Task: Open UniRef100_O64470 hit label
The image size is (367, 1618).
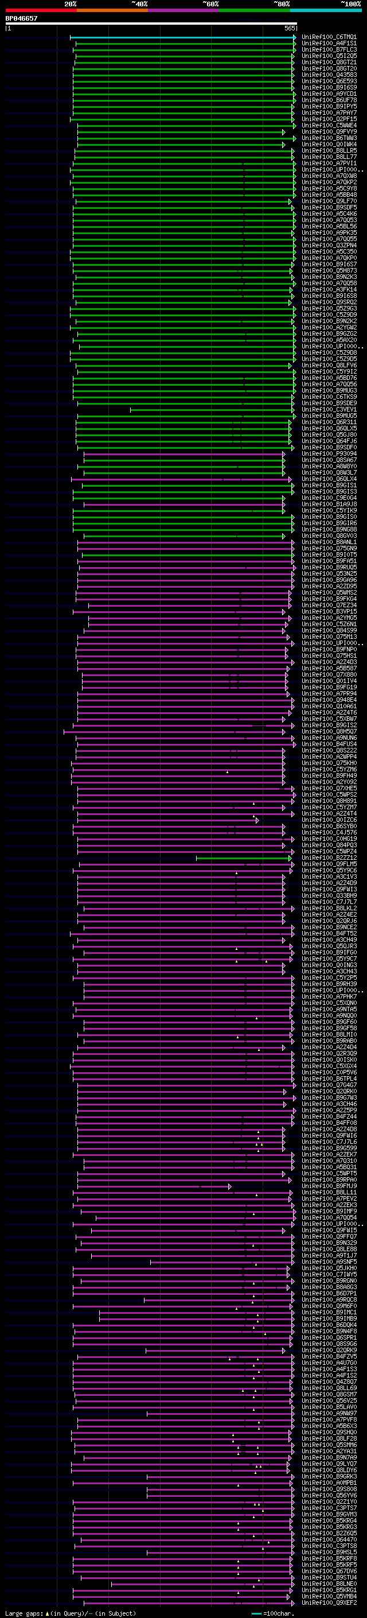Action: pos(329,1539)
